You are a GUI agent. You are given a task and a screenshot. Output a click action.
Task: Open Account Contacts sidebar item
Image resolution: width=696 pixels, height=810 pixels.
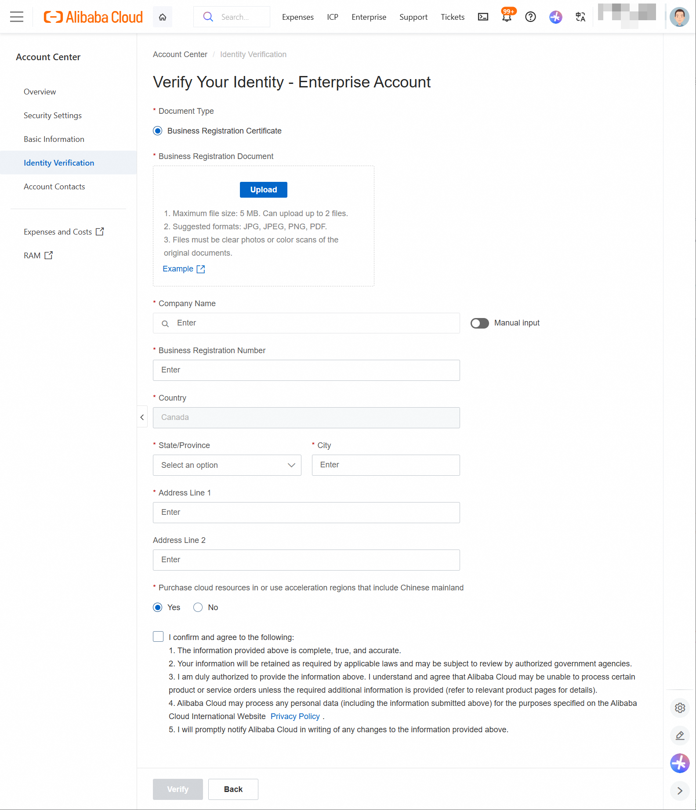point(54,187)
